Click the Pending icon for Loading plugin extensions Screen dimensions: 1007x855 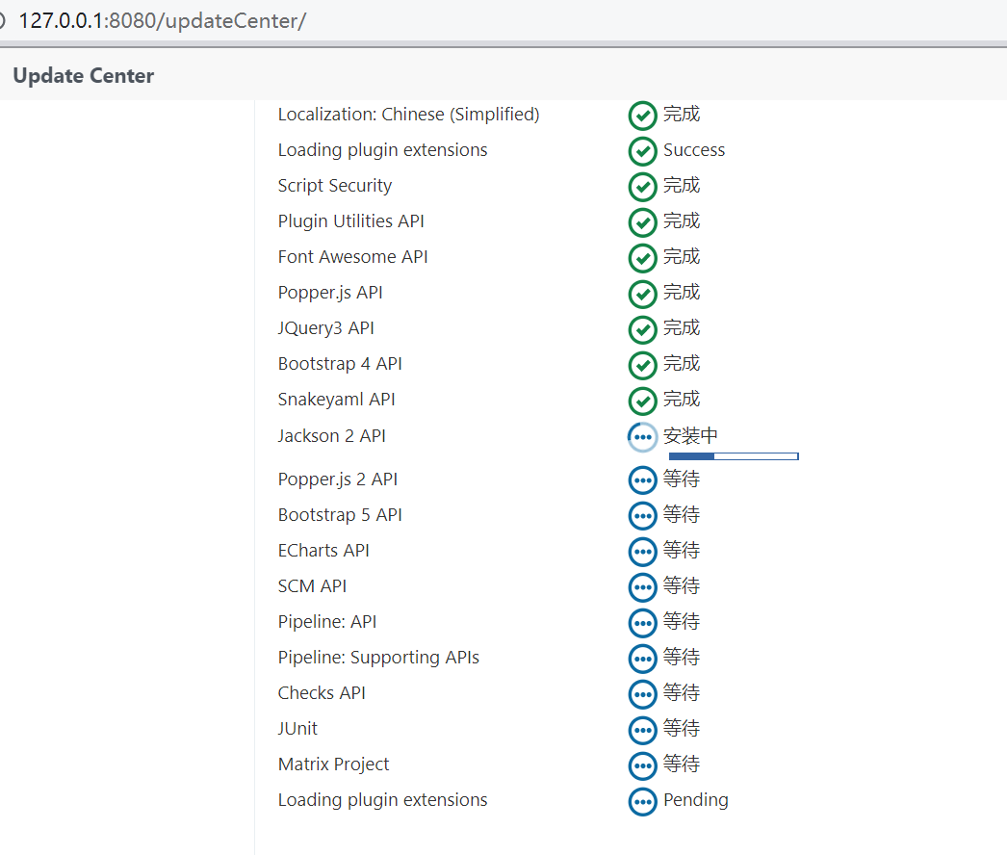[642, 802]
